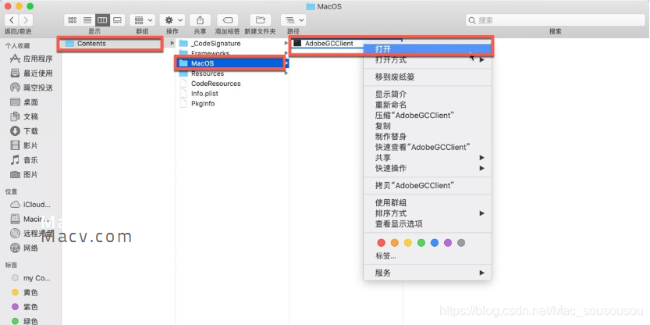Apply the orange tag color
The height and width of the screenshot is (325, 650).
(394, 243)
